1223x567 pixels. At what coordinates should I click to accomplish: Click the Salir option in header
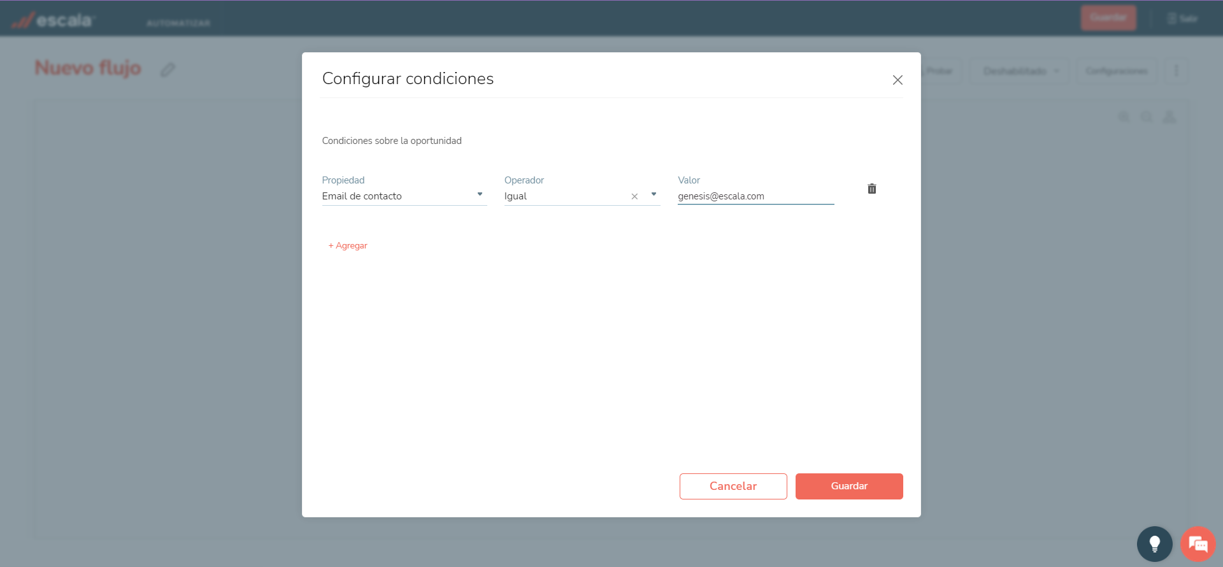point(1183,18)
